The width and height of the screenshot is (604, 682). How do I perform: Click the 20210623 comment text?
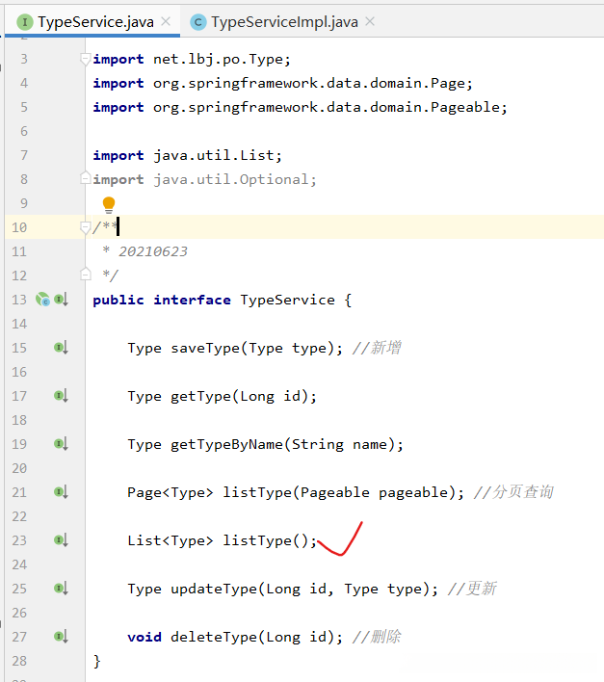coord(153,251)
